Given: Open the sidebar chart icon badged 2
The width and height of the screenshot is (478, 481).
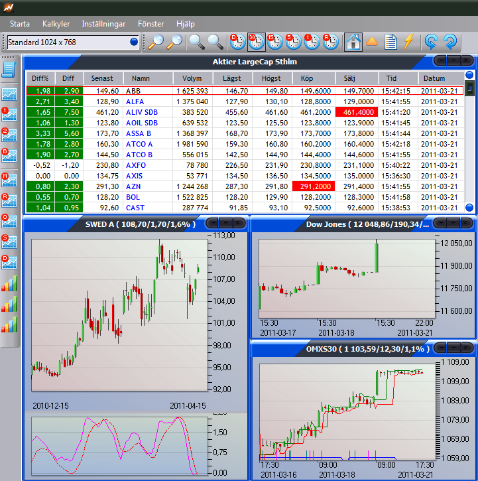Looking at the screenshot, I should click(9, 135).
